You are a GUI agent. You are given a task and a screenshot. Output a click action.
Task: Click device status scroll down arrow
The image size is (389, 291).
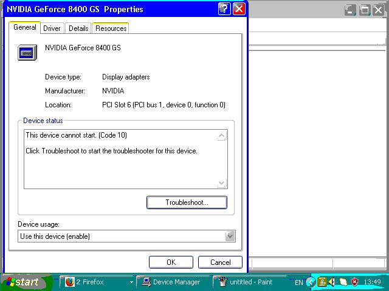tap(221, 183)
